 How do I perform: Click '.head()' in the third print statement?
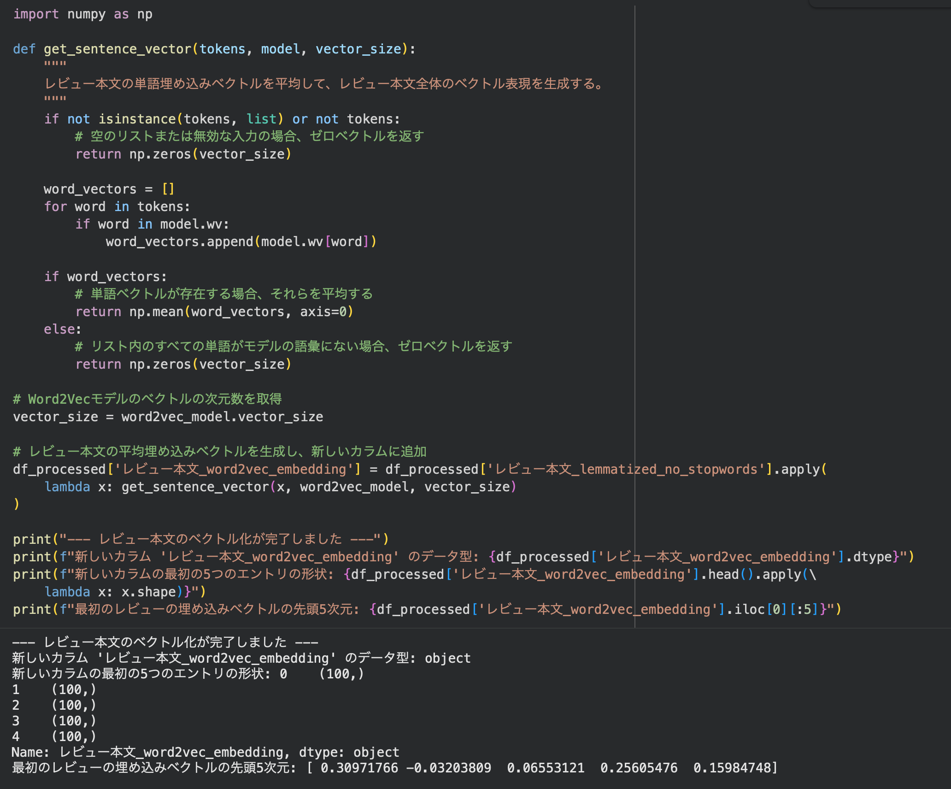click(727, 575)
